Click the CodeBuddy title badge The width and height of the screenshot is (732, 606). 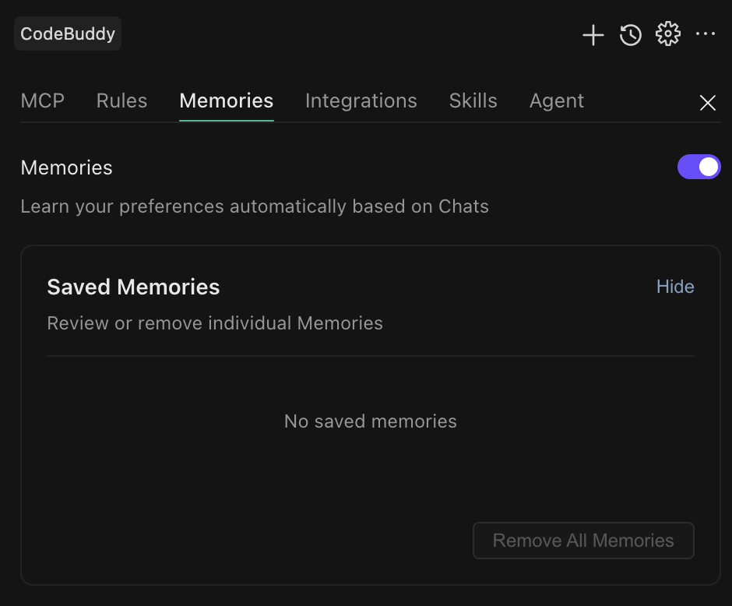68,34
